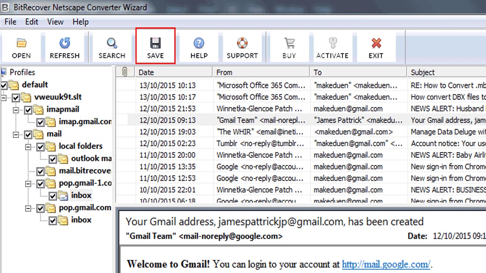Click the default folder icon
486x273 pixels.
(x=14, y=85)
